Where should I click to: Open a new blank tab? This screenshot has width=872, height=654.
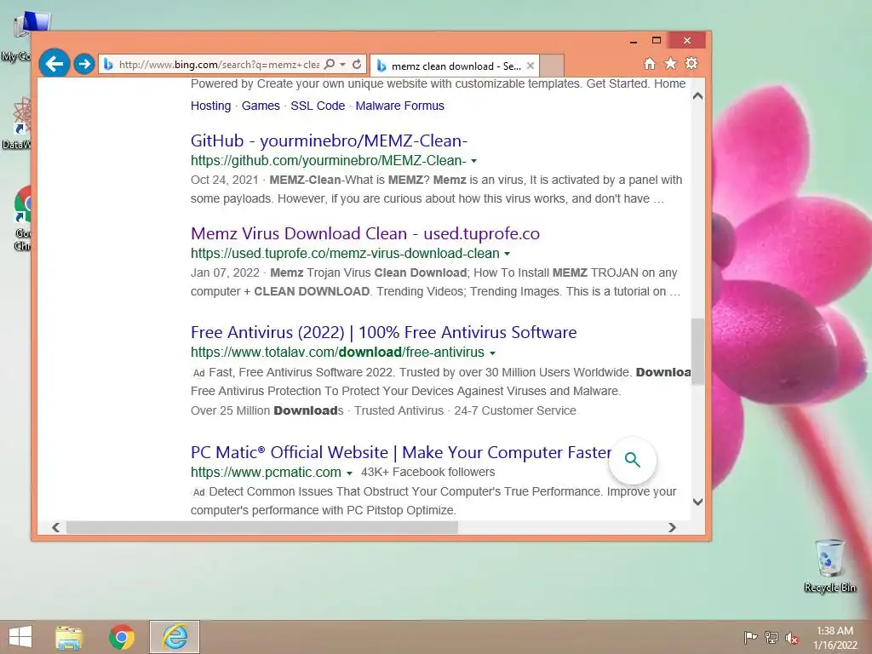coord(552,66)
